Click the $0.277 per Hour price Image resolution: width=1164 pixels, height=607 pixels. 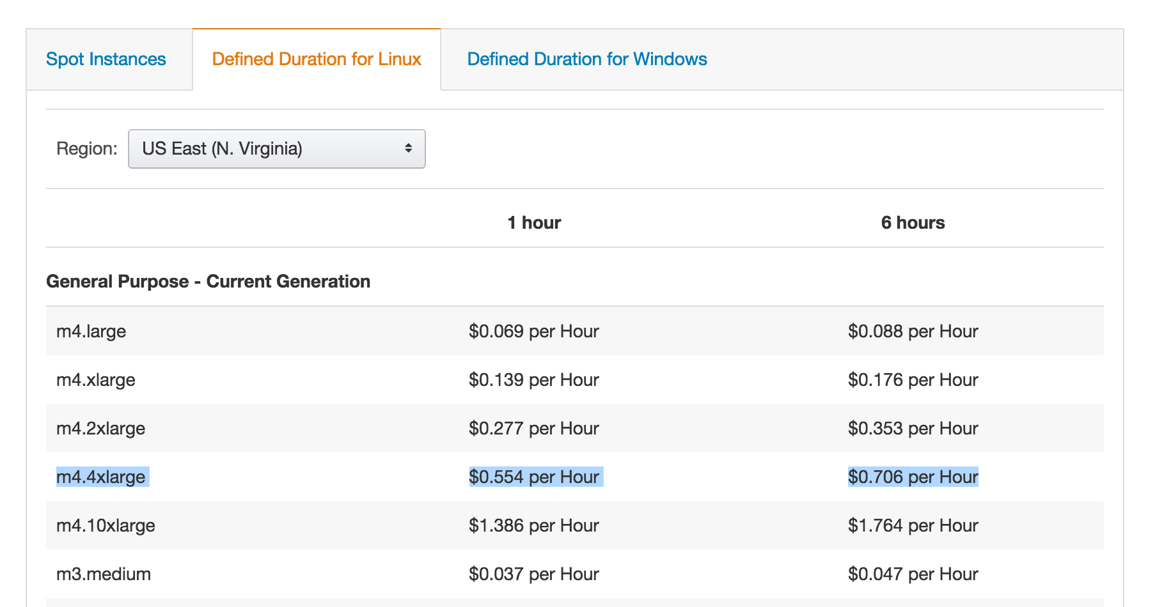(534, 428)
